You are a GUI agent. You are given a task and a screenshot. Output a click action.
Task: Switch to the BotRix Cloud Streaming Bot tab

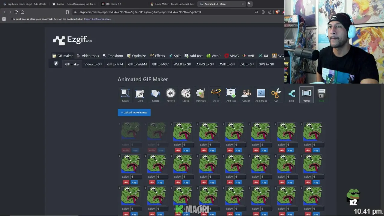(74, 4)
